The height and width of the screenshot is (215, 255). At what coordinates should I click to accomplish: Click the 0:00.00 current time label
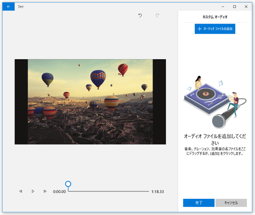pos(59,192)
